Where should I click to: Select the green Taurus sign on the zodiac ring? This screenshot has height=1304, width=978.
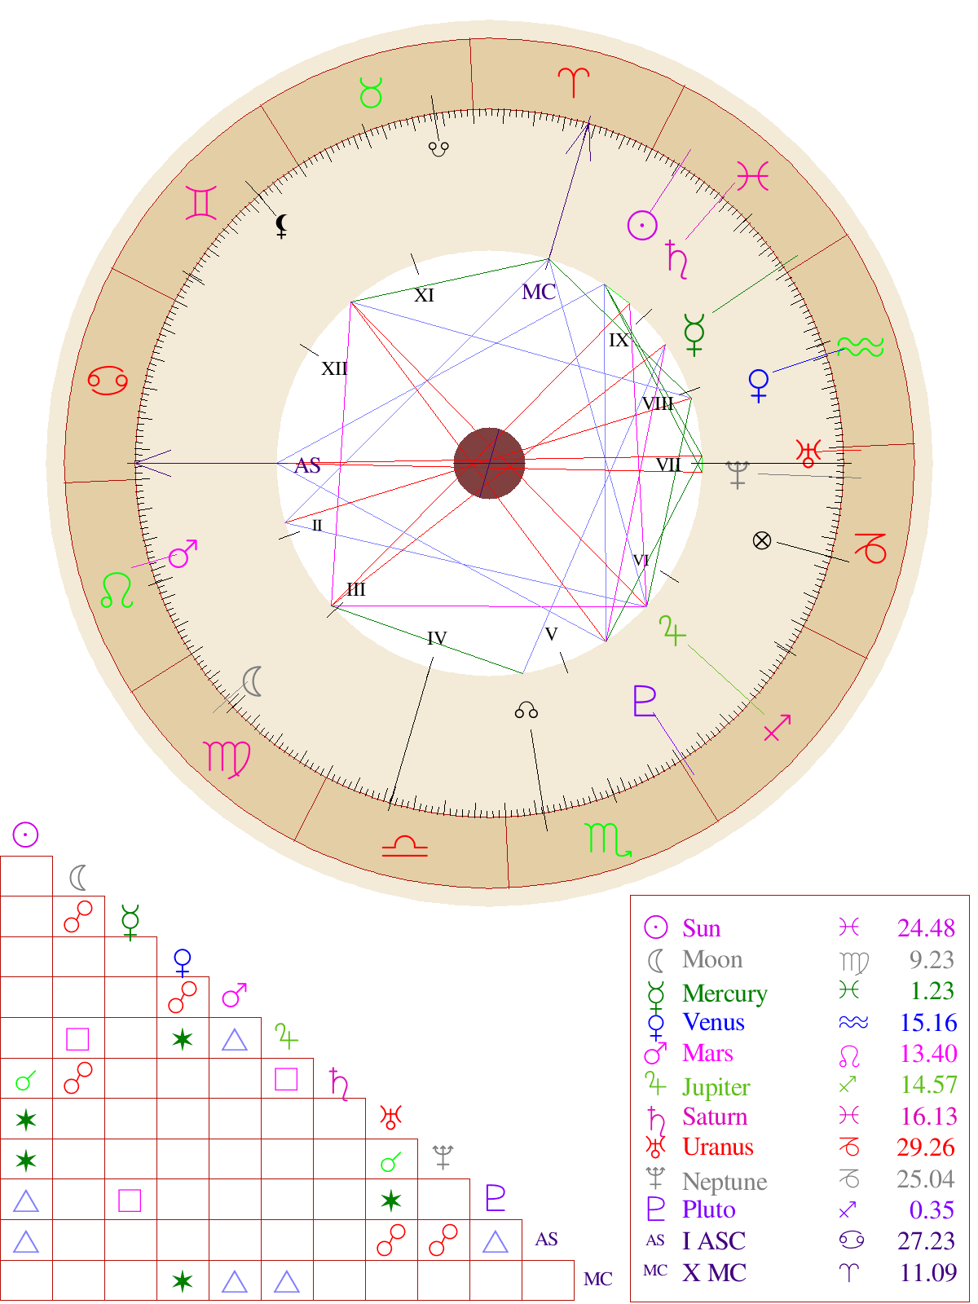pyautogui.click(x=371, y=93)
